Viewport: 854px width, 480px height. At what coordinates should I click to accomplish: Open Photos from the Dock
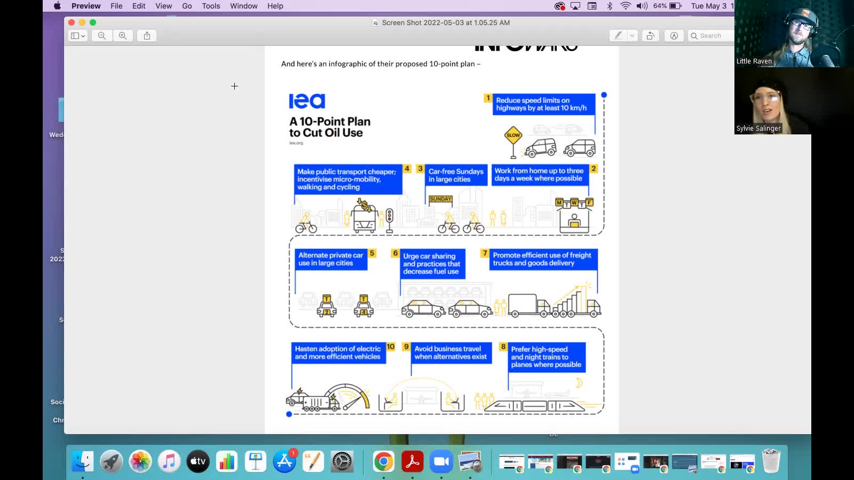click(x=140, y=461)
